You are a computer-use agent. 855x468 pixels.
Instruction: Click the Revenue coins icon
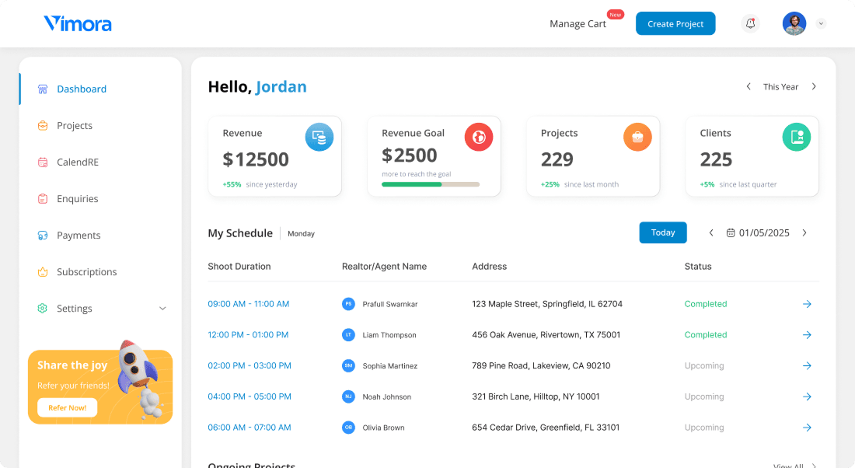pyautogui.click(x=319, y=137)
